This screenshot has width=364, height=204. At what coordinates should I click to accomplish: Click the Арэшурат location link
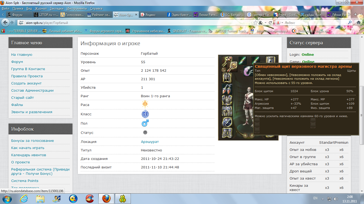coord(150,142)
